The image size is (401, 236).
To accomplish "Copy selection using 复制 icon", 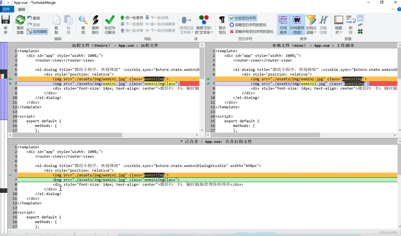I will [56, 25].
